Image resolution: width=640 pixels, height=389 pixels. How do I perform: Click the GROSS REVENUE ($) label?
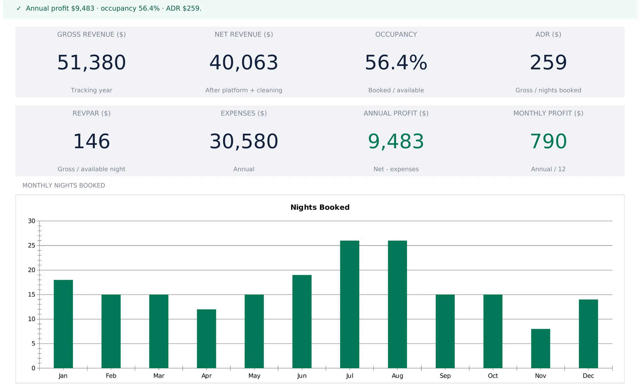[x=92, y=34]
